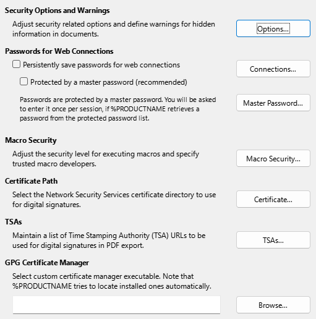The height and width of the screenshot is (319, 316).
Task: Click the GPG Certificate Manager heading
Action: (47, 263)
